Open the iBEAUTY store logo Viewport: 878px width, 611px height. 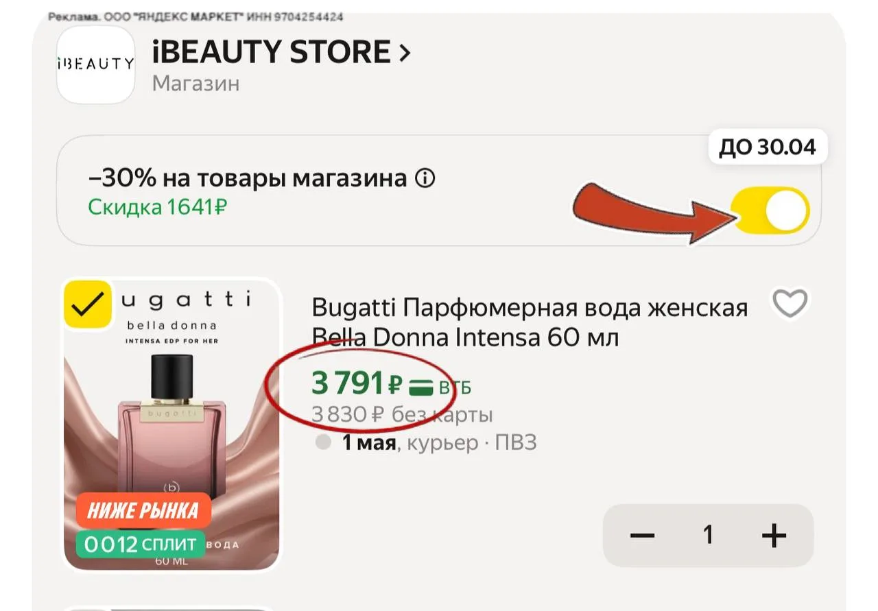click(x=95, y=64)
